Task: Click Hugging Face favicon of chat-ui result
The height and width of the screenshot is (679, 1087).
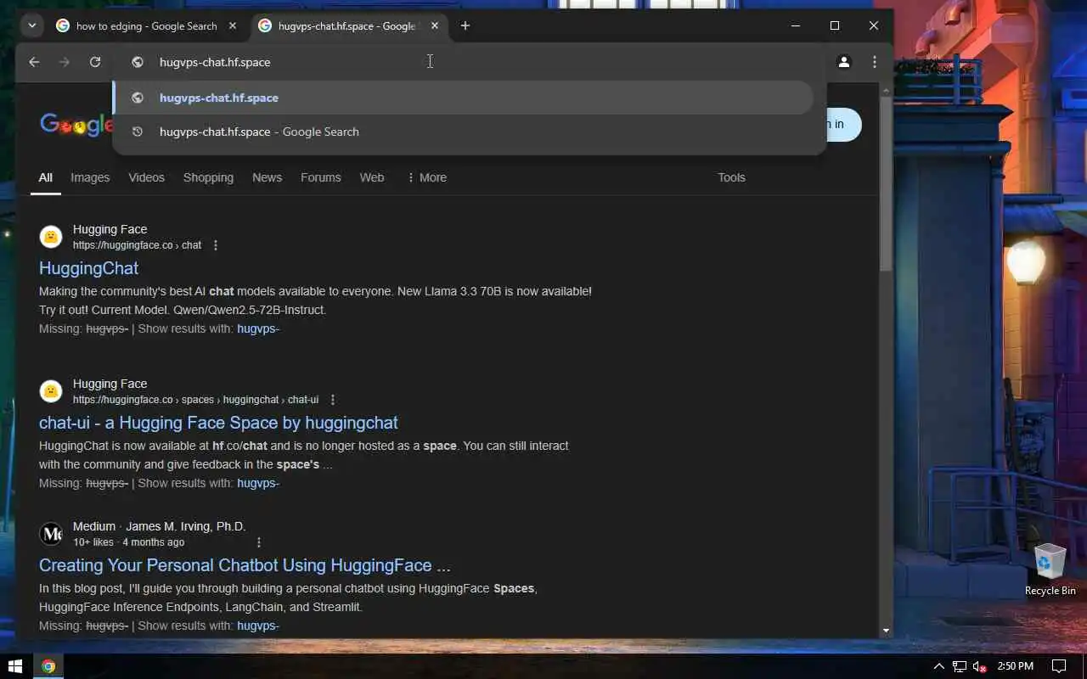Action: pyautogui.click(x=51, y=391)
